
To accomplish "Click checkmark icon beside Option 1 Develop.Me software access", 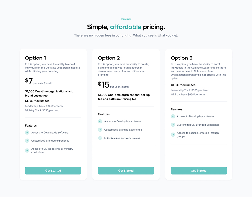I will point(27,133).
